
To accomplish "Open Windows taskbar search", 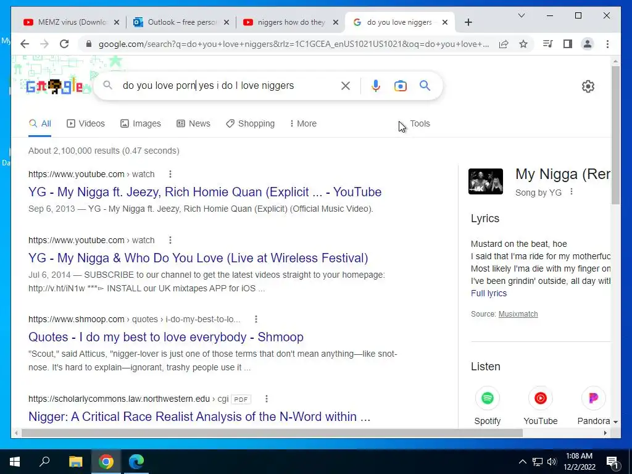I will pyautogui.click(x=44, y=462).
